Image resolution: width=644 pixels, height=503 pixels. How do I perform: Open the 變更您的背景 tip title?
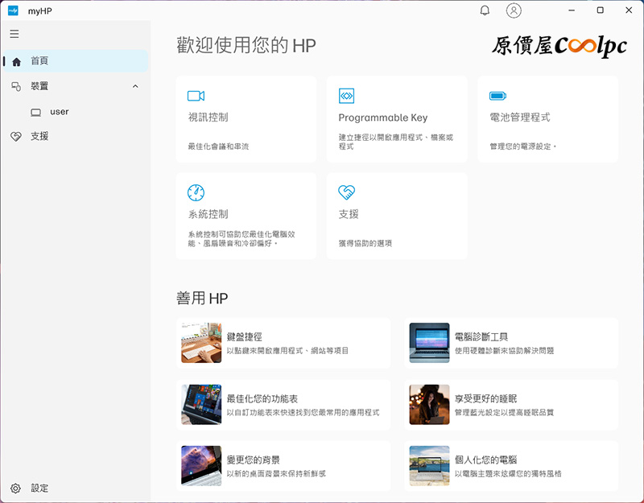253,460
